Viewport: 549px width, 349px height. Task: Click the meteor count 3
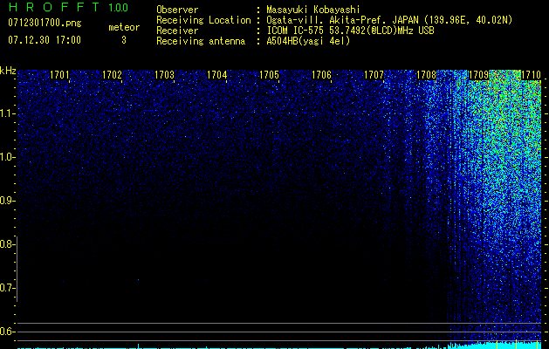[124, 40]
